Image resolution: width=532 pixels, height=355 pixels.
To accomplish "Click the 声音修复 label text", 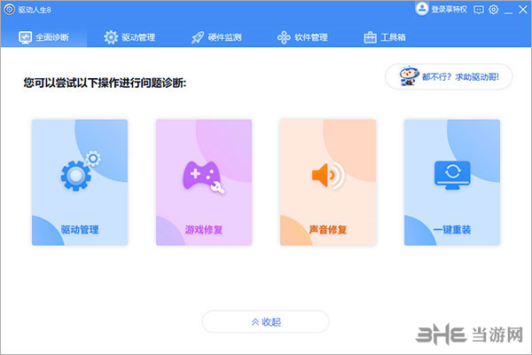I will coord(328,230).
